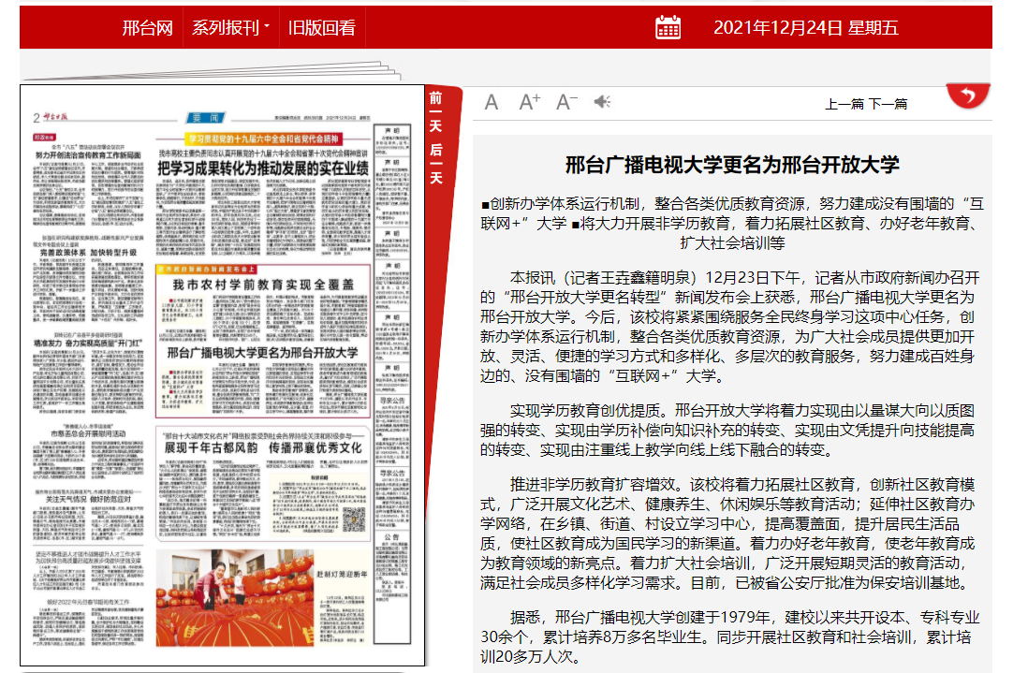The height and width of the screenshot is (673, 1013).
Task: Click the subtitle line starting ■创新办学体系运行机制
Action: pos(733,224)
